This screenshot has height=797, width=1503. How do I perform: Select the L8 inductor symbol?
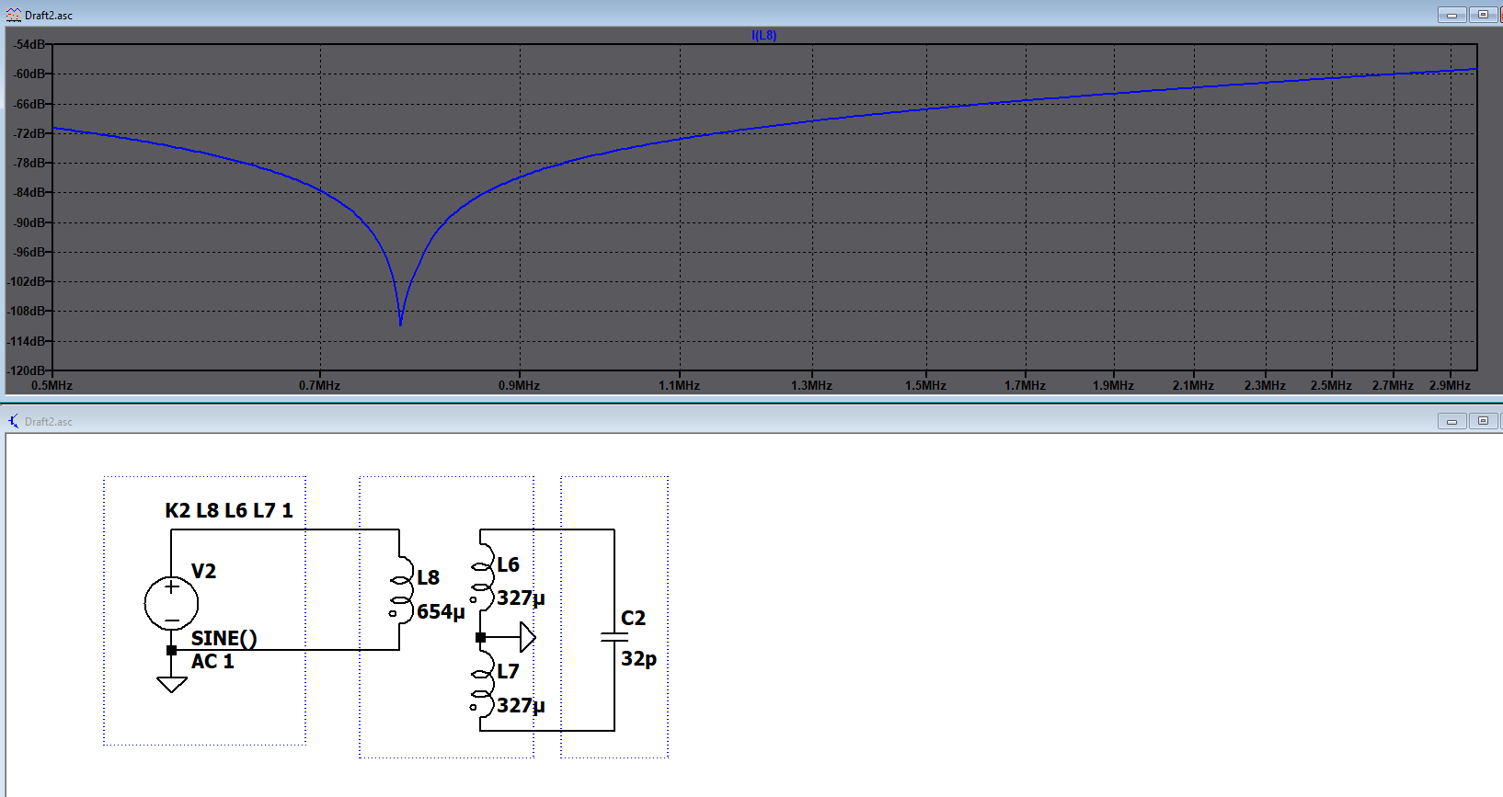pyautogui.click(x=400, y=589)
